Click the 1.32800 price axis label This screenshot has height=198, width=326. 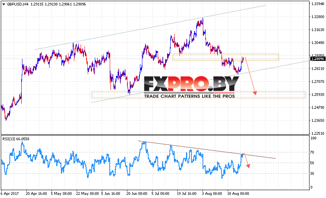318,17
